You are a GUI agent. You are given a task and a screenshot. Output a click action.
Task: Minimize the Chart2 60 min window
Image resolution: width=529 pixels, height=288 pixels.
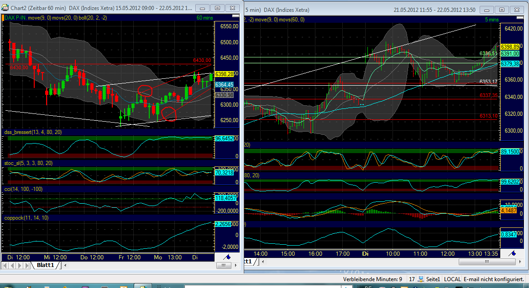[x=202, y=8]
